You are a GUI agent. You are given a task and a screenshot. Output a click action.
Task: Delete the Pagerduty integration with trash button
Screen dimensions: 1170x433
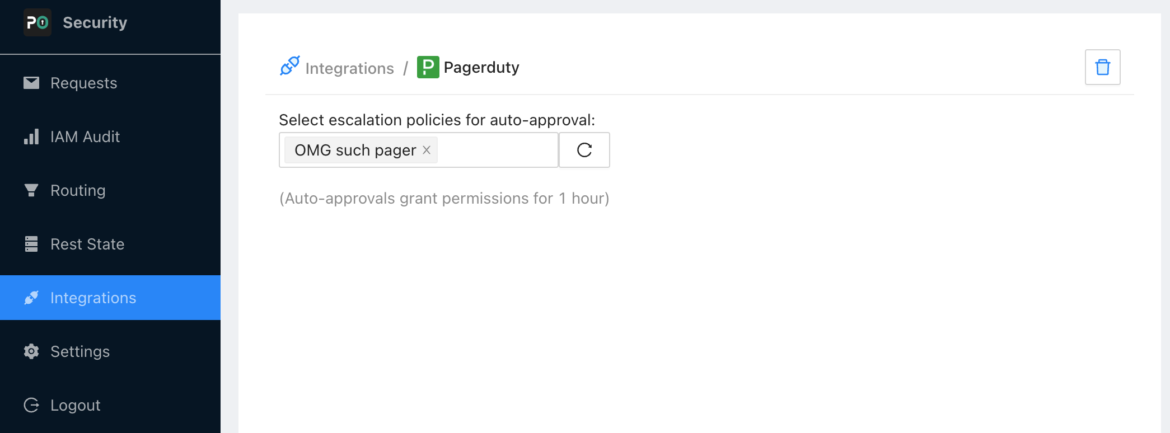tap(1102, 67)
